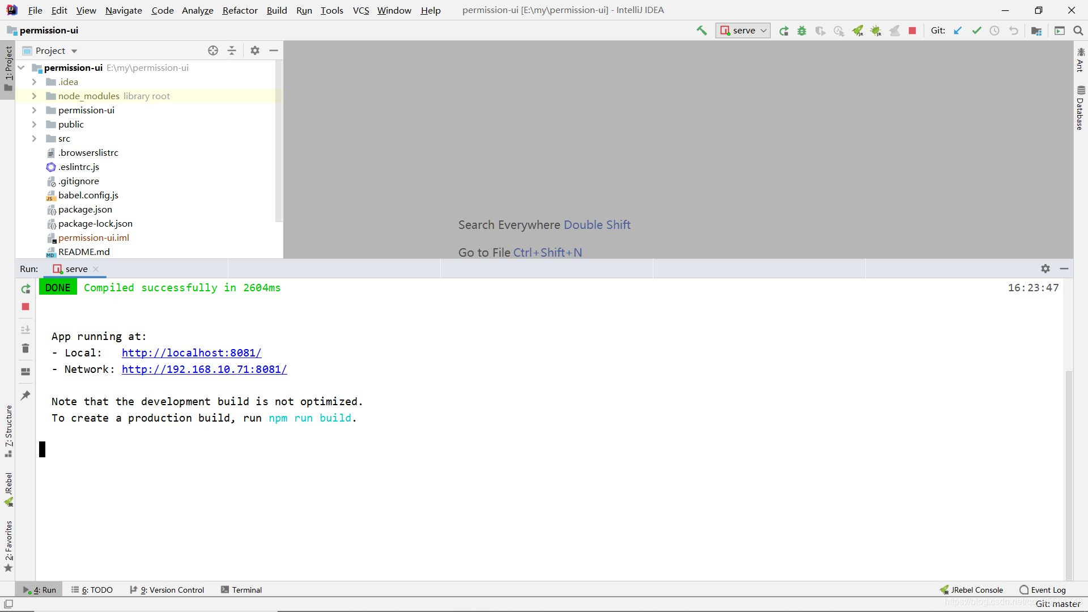Select package.json in project tree

coord(85,209)
